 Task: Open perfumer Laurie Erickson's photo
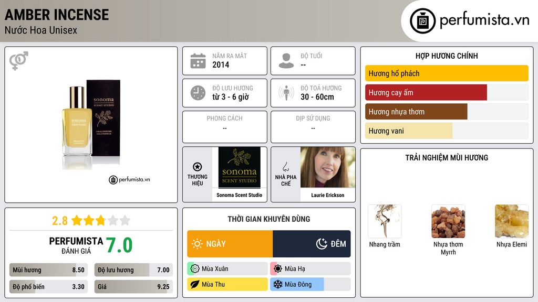point(328,167)
